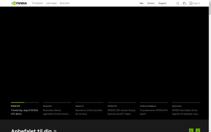Go to next recommended items arrow
211x132 pixels.
click(x=198, y=130)
